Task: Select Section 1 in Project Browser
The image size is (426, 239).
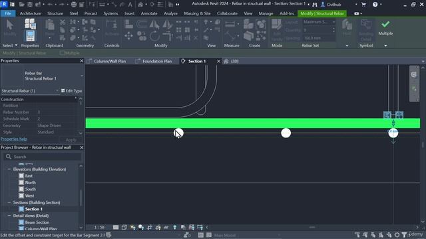Action: click(x=34, y=209)
